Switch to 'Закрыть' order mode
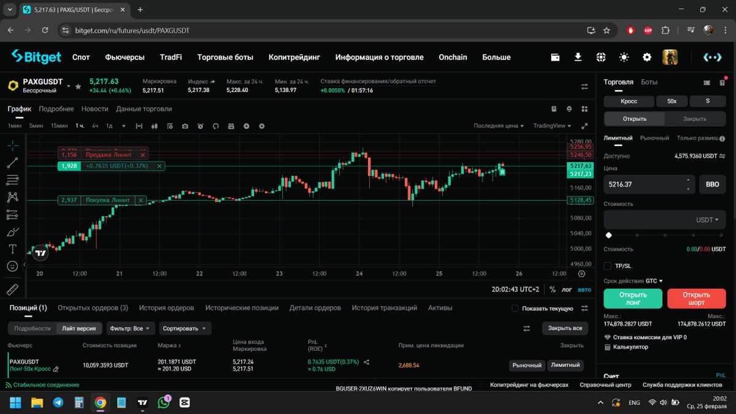Image resolution: width=736 pixels, height=414 pixels. pyautogui.click(x=695, y=118)
